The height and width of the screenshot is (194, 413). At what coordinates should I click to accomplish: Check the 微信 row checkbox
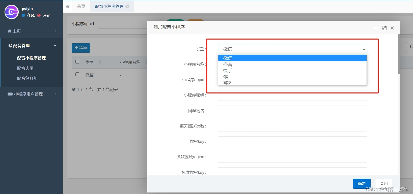click(x=77, y=74)
